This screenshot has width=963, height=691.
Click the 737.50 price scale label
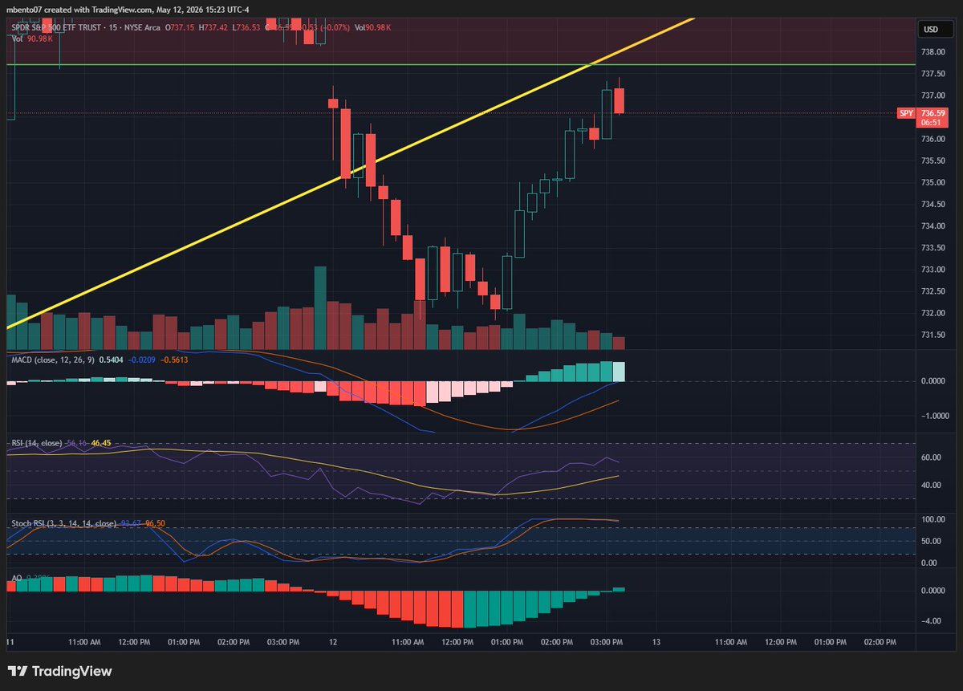[933, 74]
